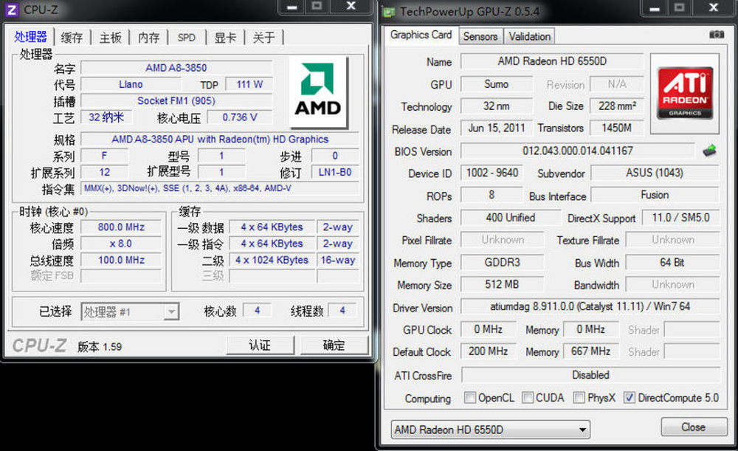Click the Bus Width value 64 Bit
The width and height of the screenshot is (738, 451).
[x=672, y=262]
